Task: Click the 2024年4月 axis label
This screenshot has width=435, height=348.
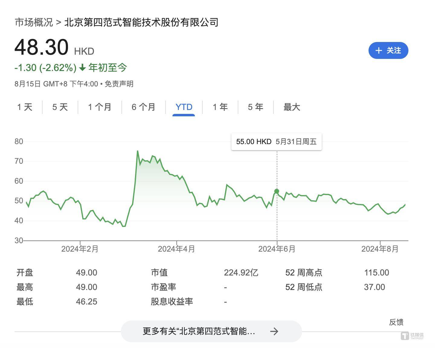Action: tap(176, 249)
